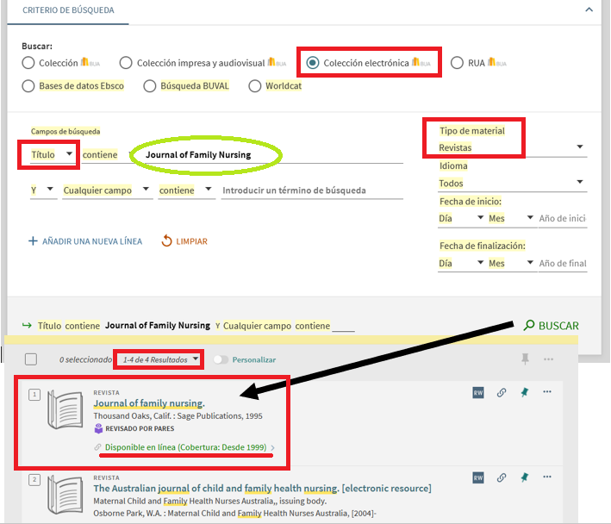Toggle the Personalizar switch
Viewport: 611px width, 524px height.
[x=221, y=359]
